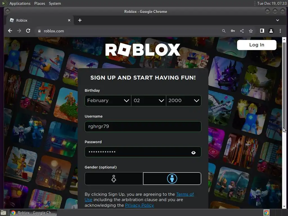The width and height of the screenshot is (288, 216).
Task: Open the Chrome profile avatar icon
Action: click(271, 31)
